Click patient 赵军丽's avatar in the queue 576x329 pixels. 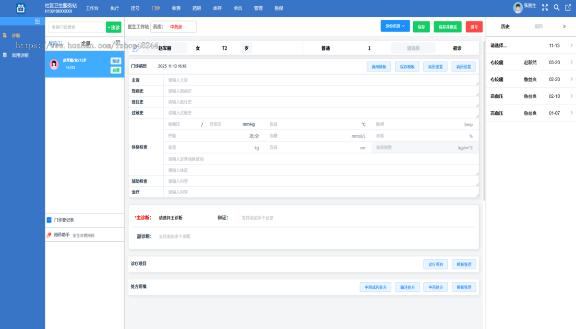(x=54, y=64)
